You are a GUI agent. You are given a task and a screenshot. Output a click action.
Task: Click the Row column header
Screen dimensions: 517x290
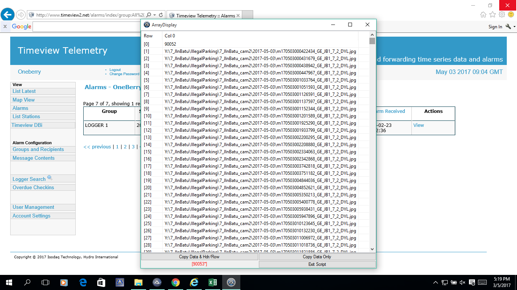coord(152,36)
